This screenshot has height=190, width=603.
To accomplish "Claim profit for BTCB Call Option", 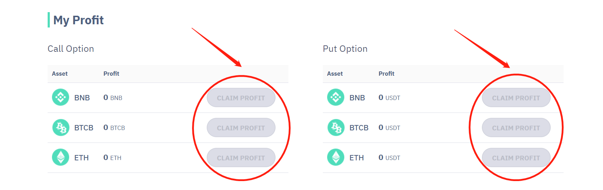I will pos(241,128).
